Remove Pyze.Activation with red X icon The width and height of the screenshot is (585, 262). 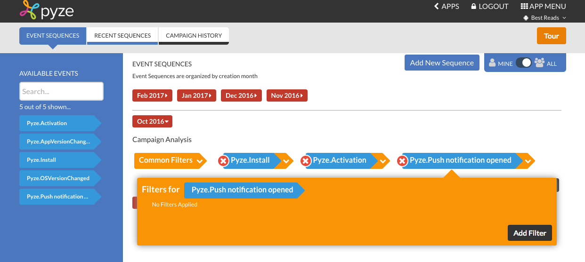tap(305, 161)
